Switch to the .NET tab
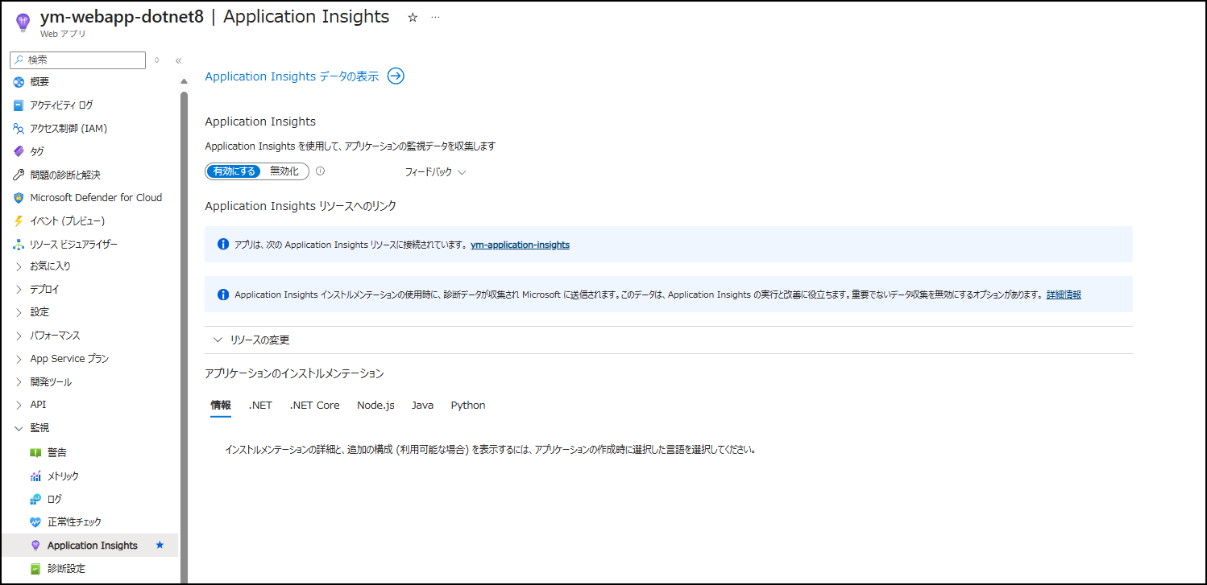 (260, 406)
